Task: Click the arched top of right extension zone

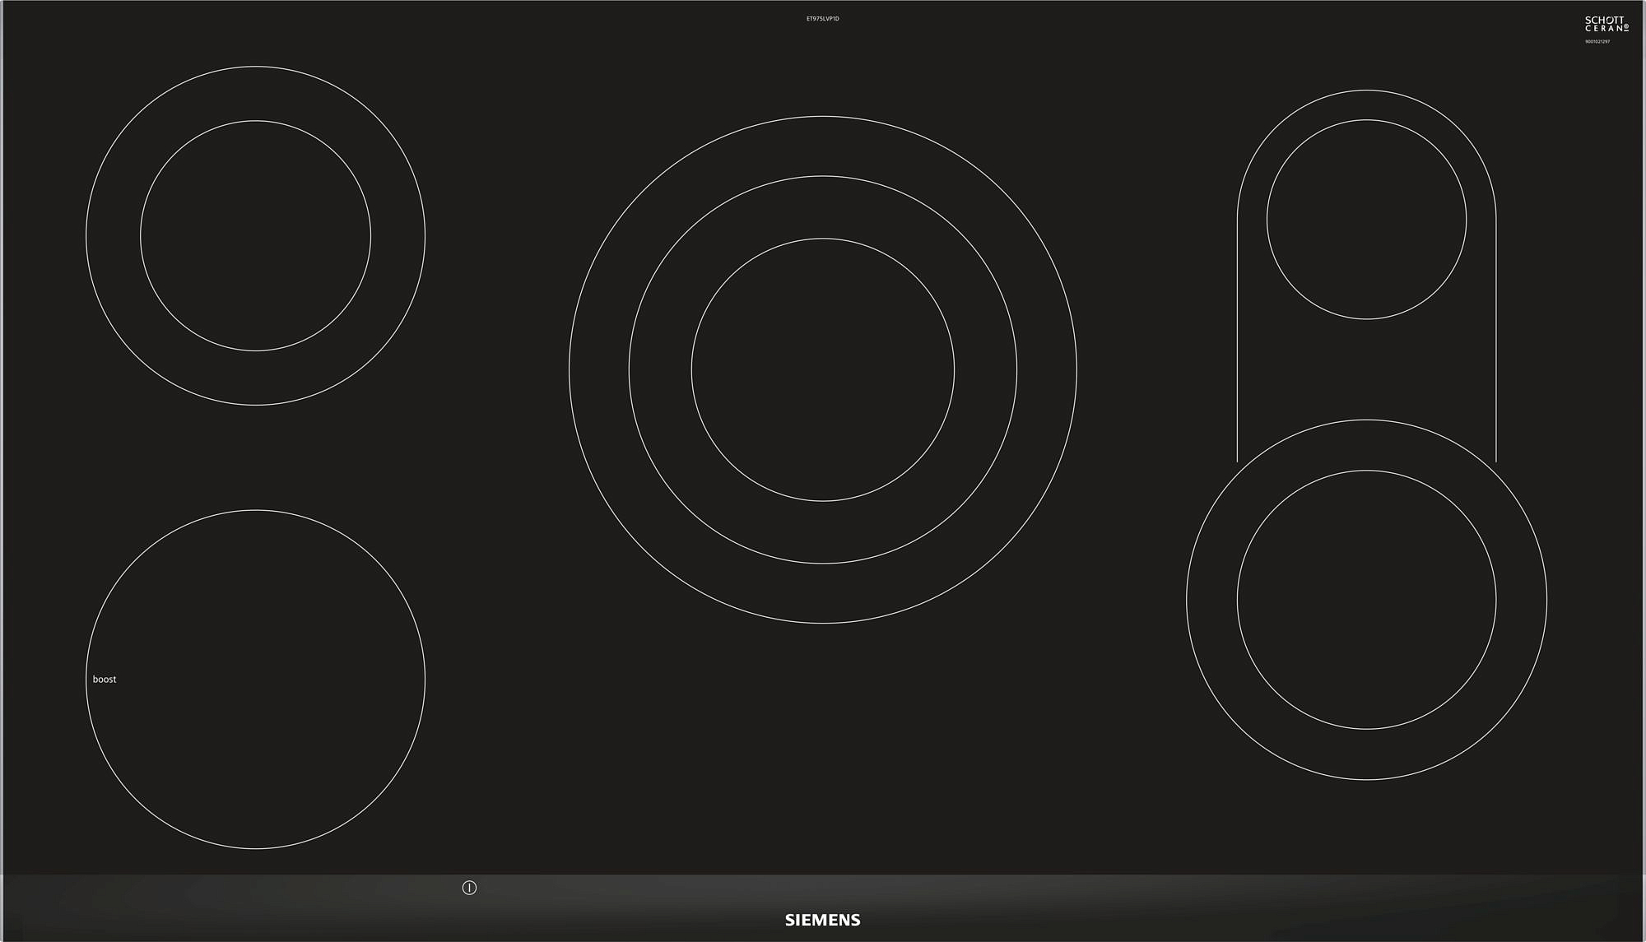Action: tap(1366, 105)
